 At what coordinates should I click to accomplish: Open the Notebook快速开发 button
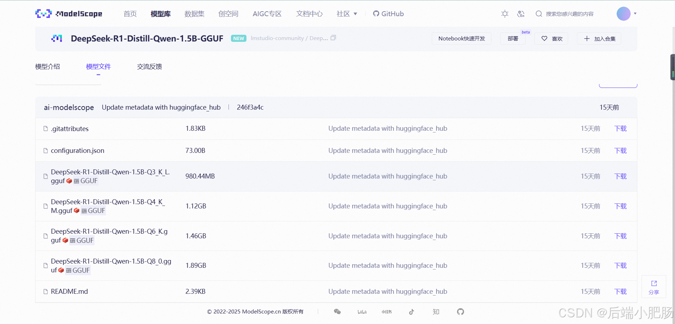461,39
